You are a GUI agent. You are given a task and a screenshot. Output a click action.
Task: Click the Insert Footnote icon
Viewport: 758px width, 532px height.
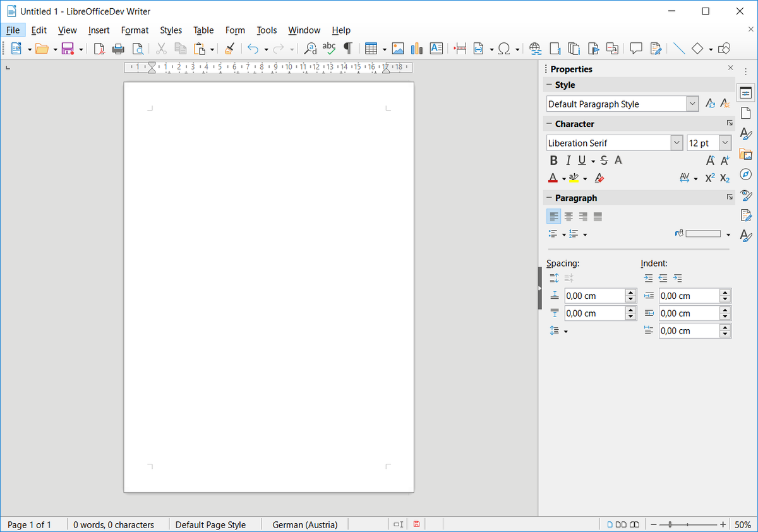[x=555, y=49]
